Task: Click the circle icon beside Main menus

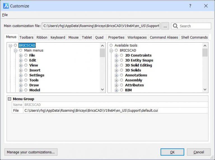Action: pos(20,50)
